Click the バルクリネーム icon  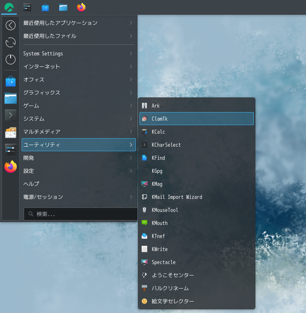point(144,288)
